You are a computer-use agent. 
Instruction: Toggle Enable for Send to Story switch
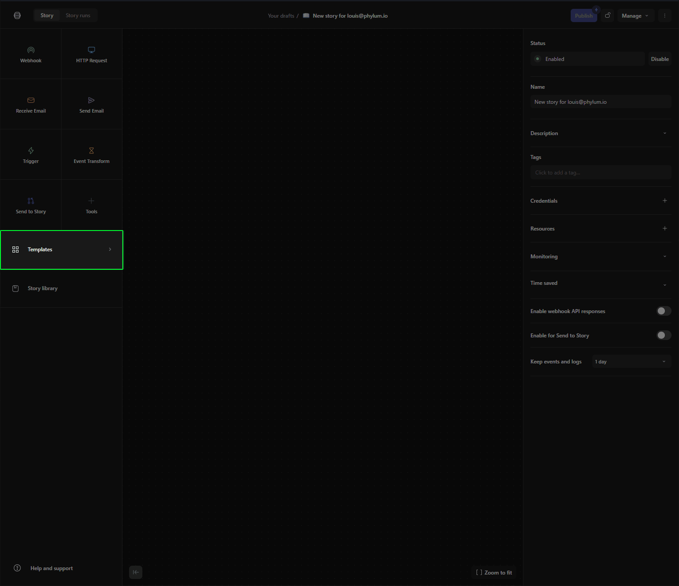tap(663, 336)
